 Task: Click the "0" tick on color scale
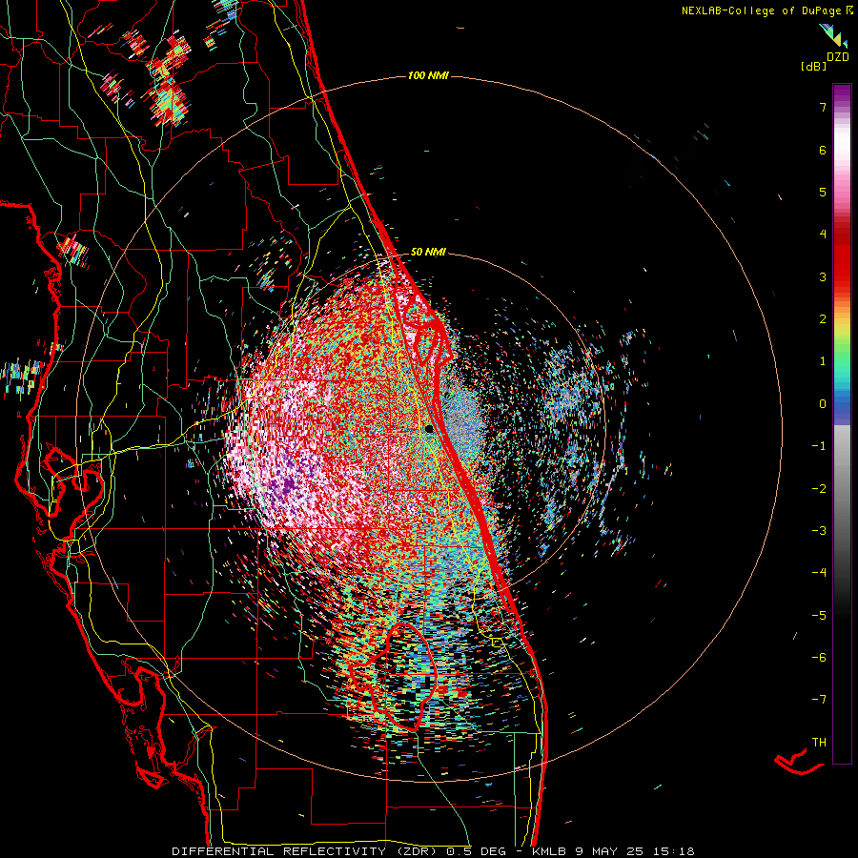pyautogui.click(x=823, y=404)
